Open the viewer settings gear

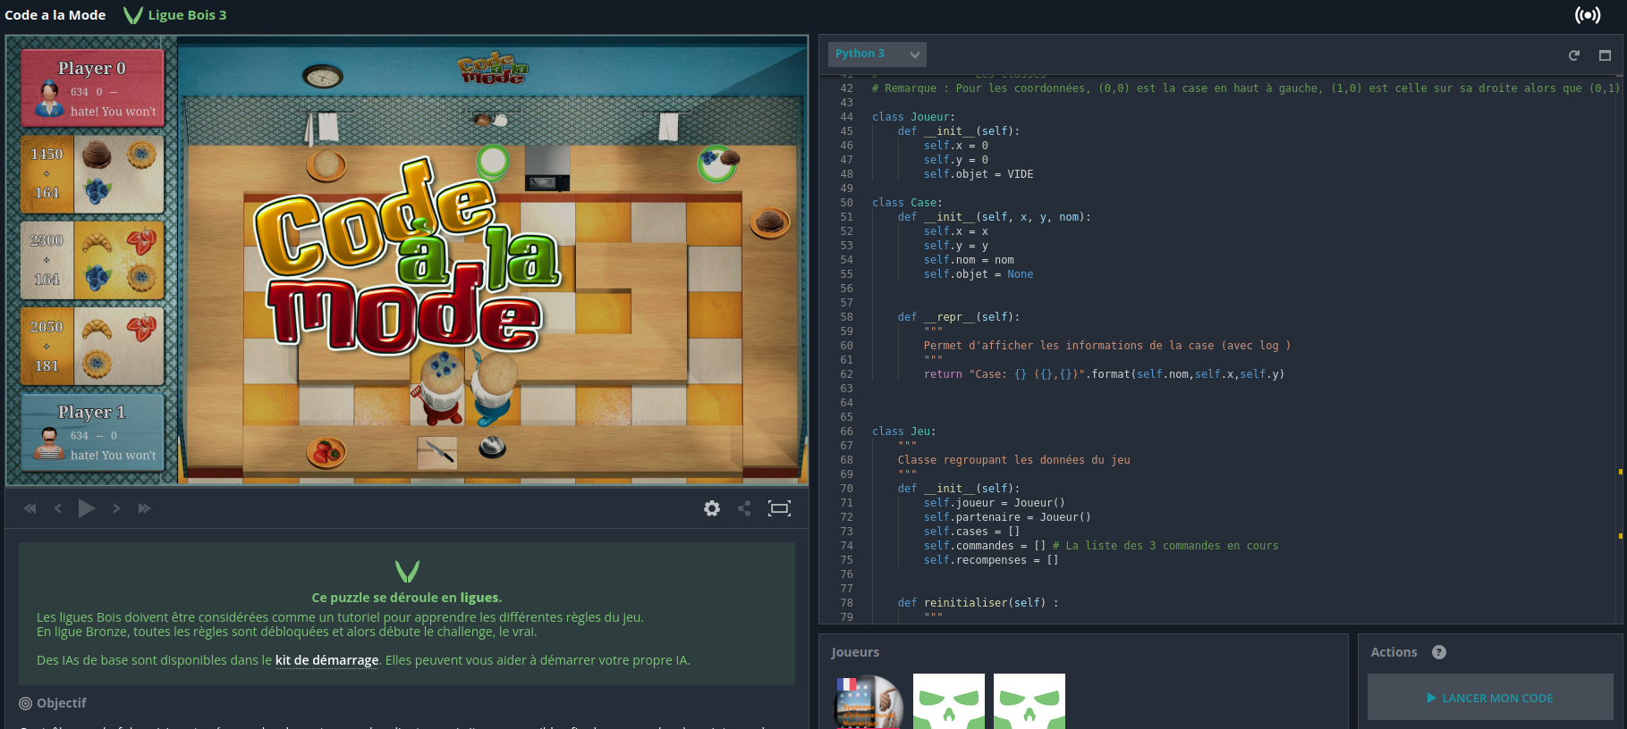coord(712,508)
